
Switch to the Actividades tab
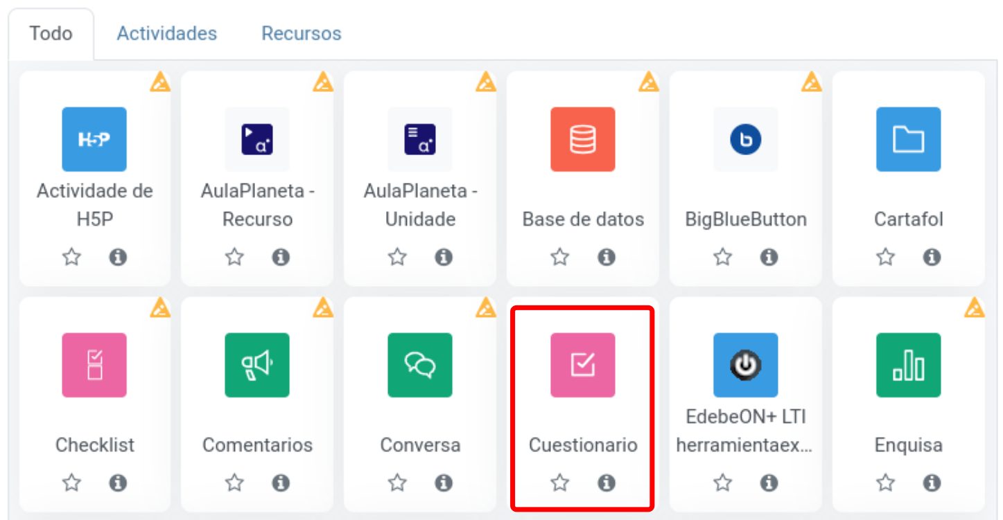166,33
